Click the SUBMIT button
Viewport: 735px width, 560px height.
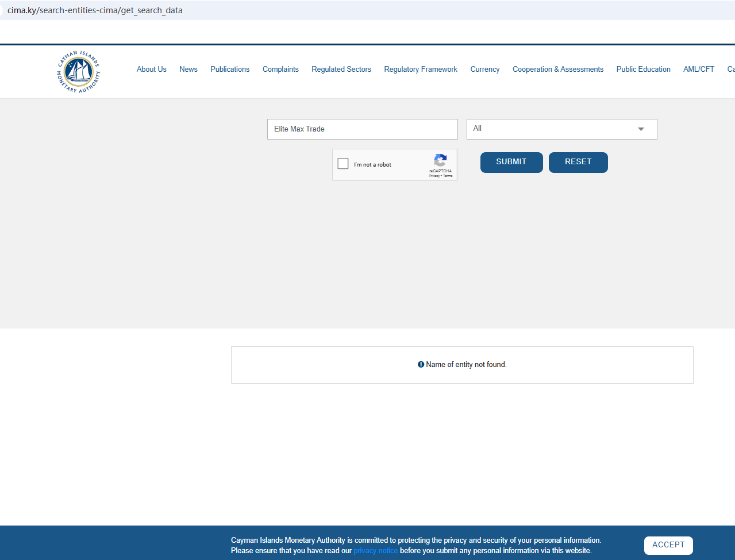point(511,162)
